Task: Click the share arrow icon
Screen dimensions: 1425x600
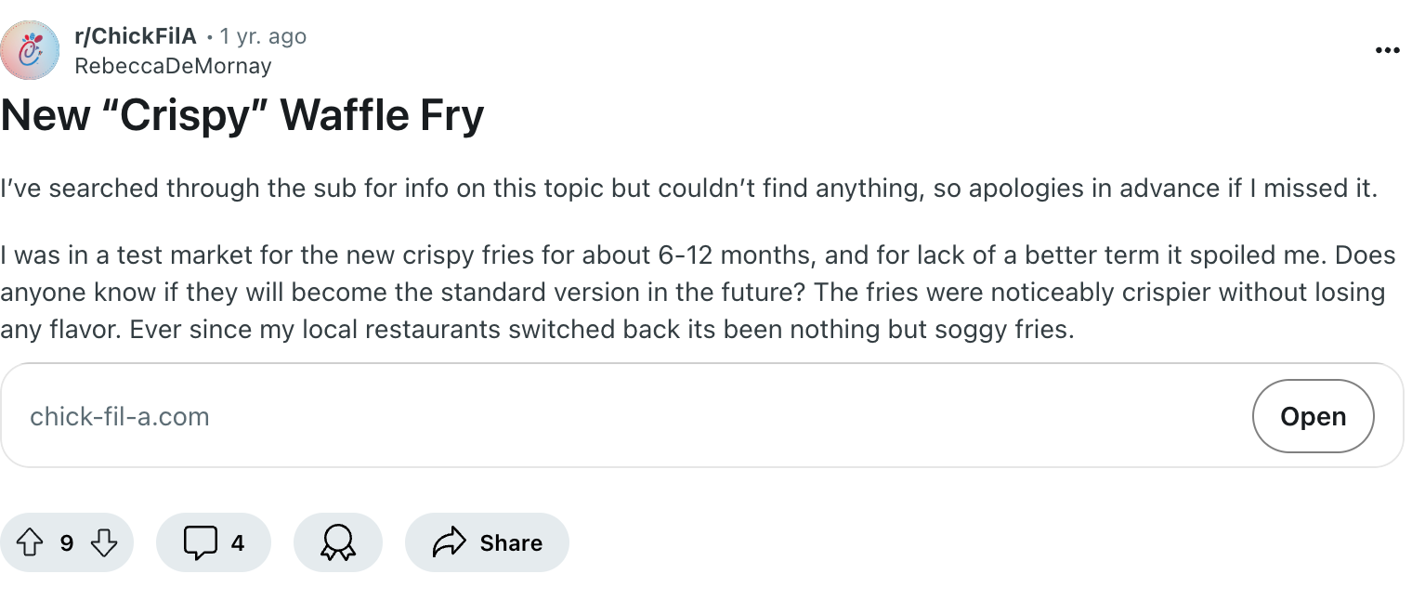Action: pos(449,542)
